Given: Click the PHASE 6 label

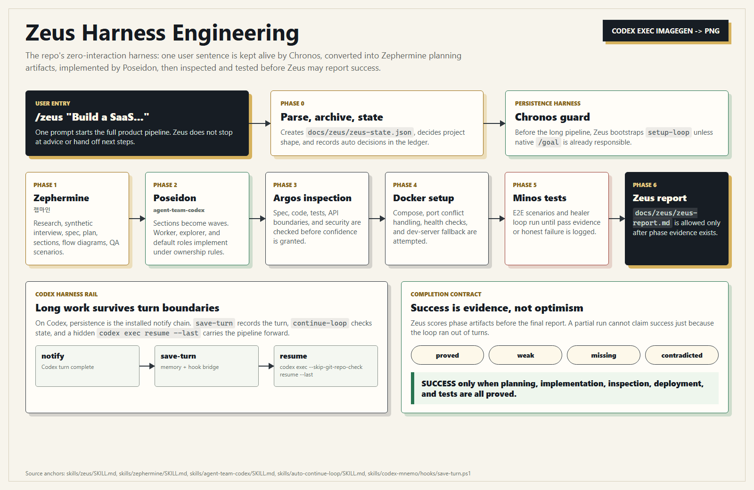Looking at the screenshot, I should pyautogui.click(x=645, y=185).
